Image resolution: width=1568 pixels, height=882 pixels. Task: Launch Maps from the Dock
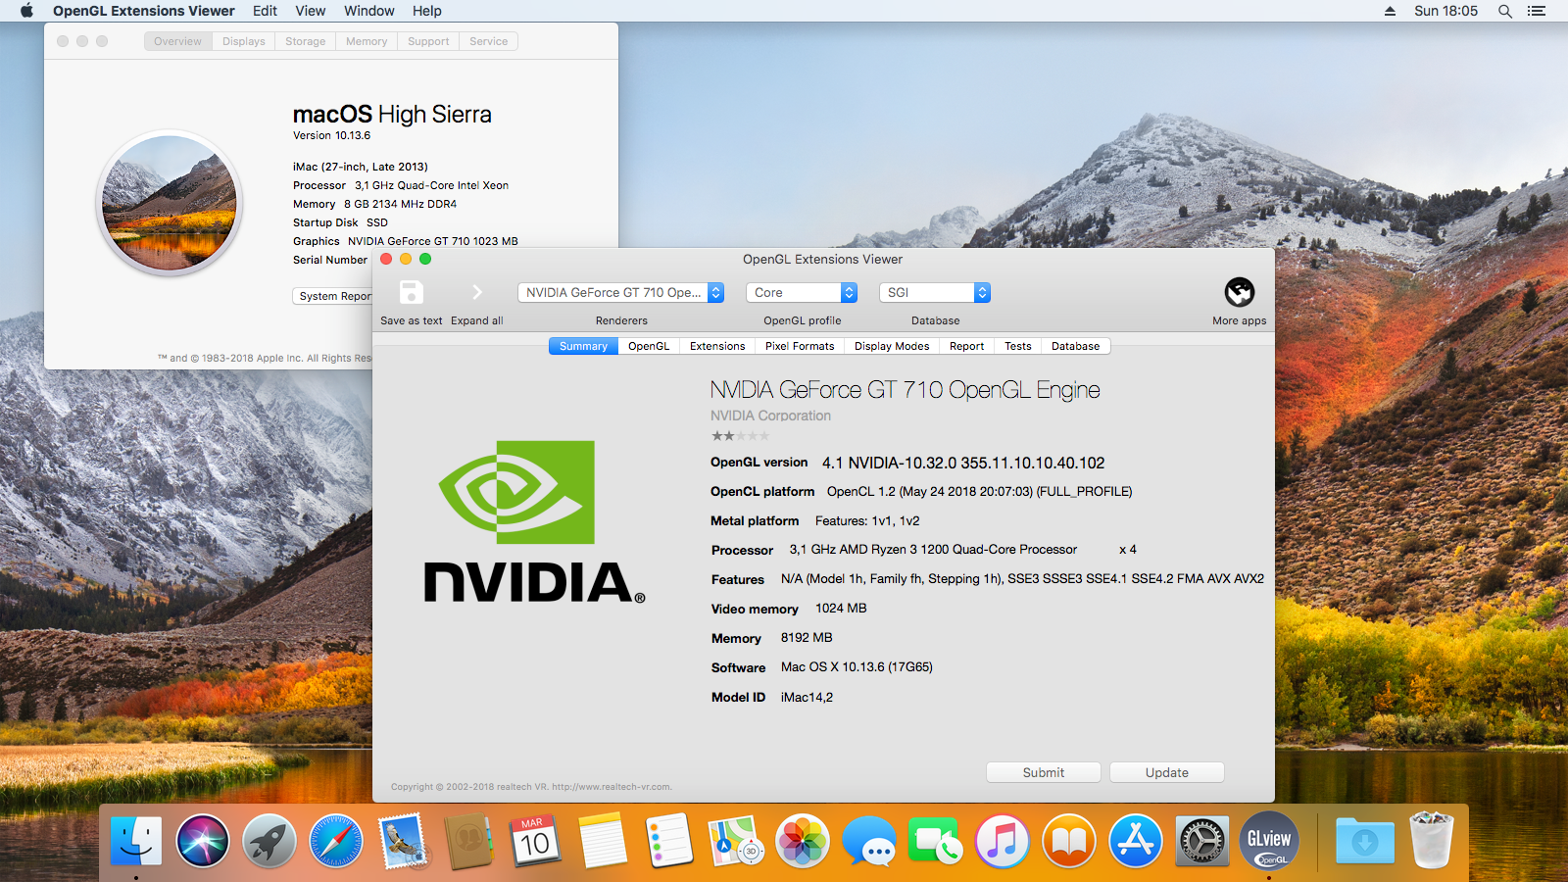pos(736,841)
